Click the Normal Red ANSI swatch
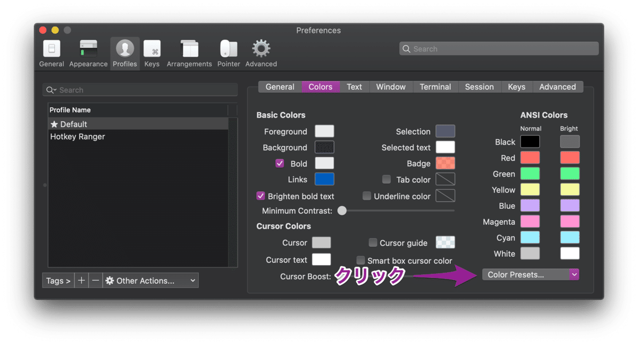The height and width of the screenshot is (345, 638). [530, 157]
